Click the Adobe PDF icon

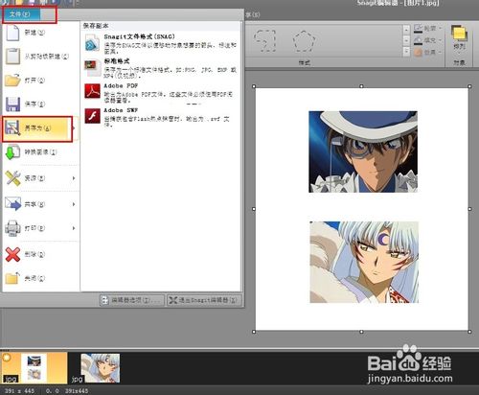tap(92, 91)
